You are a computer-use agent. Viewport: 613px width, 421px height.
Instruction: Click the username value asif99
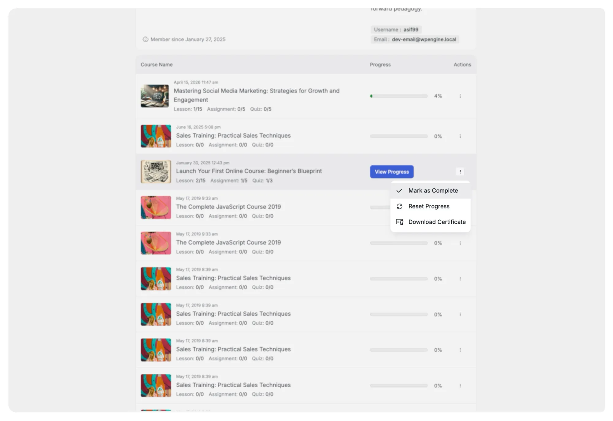(411, 29)
